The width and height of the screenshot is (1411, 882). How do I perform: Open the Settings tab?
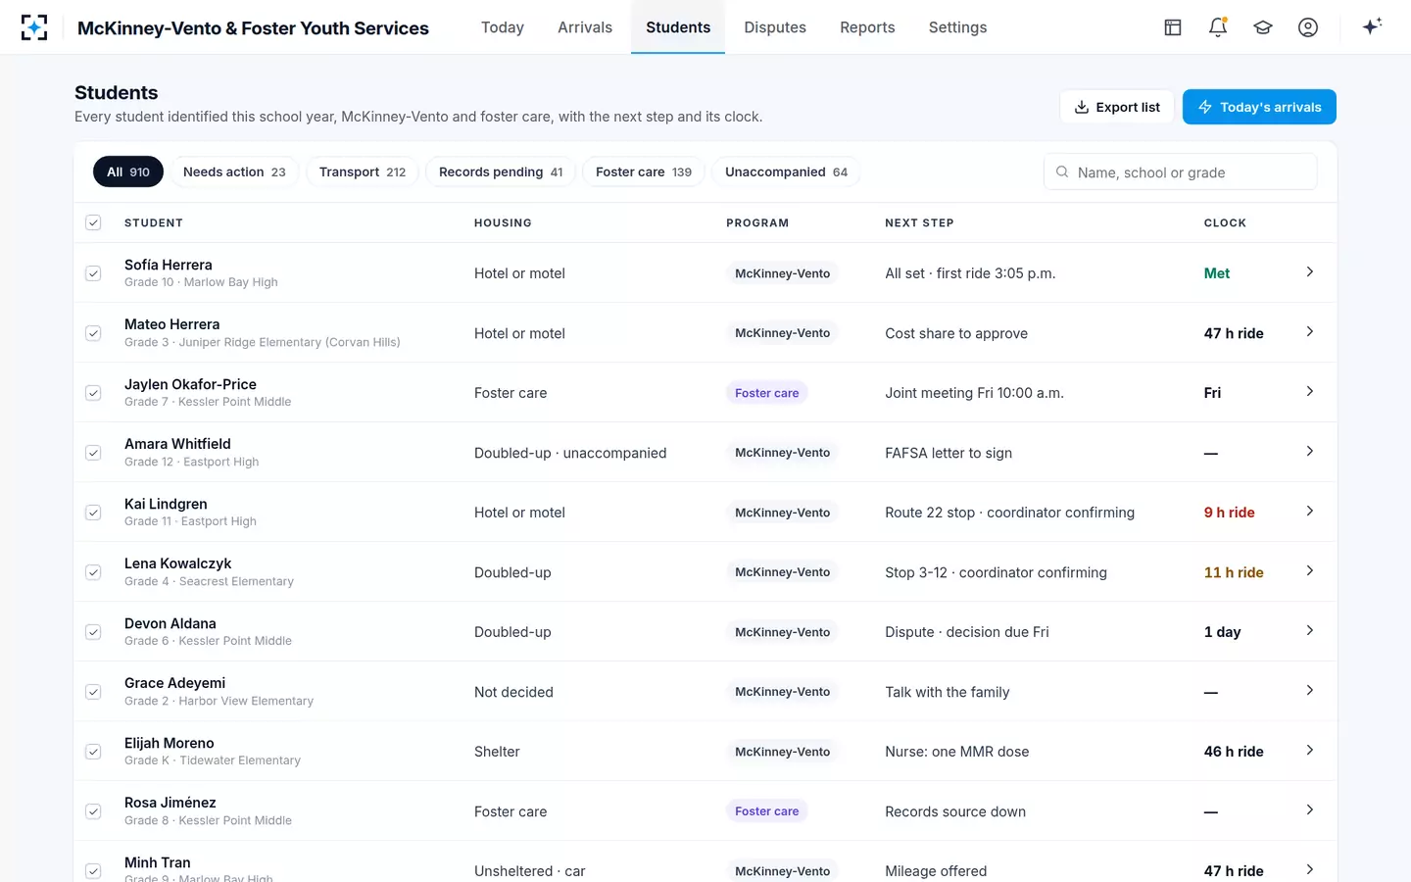[x=957, y=27]
